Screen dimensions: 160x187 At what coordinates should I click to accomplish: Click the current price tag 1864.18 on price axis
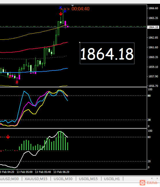tap(153, 27)
